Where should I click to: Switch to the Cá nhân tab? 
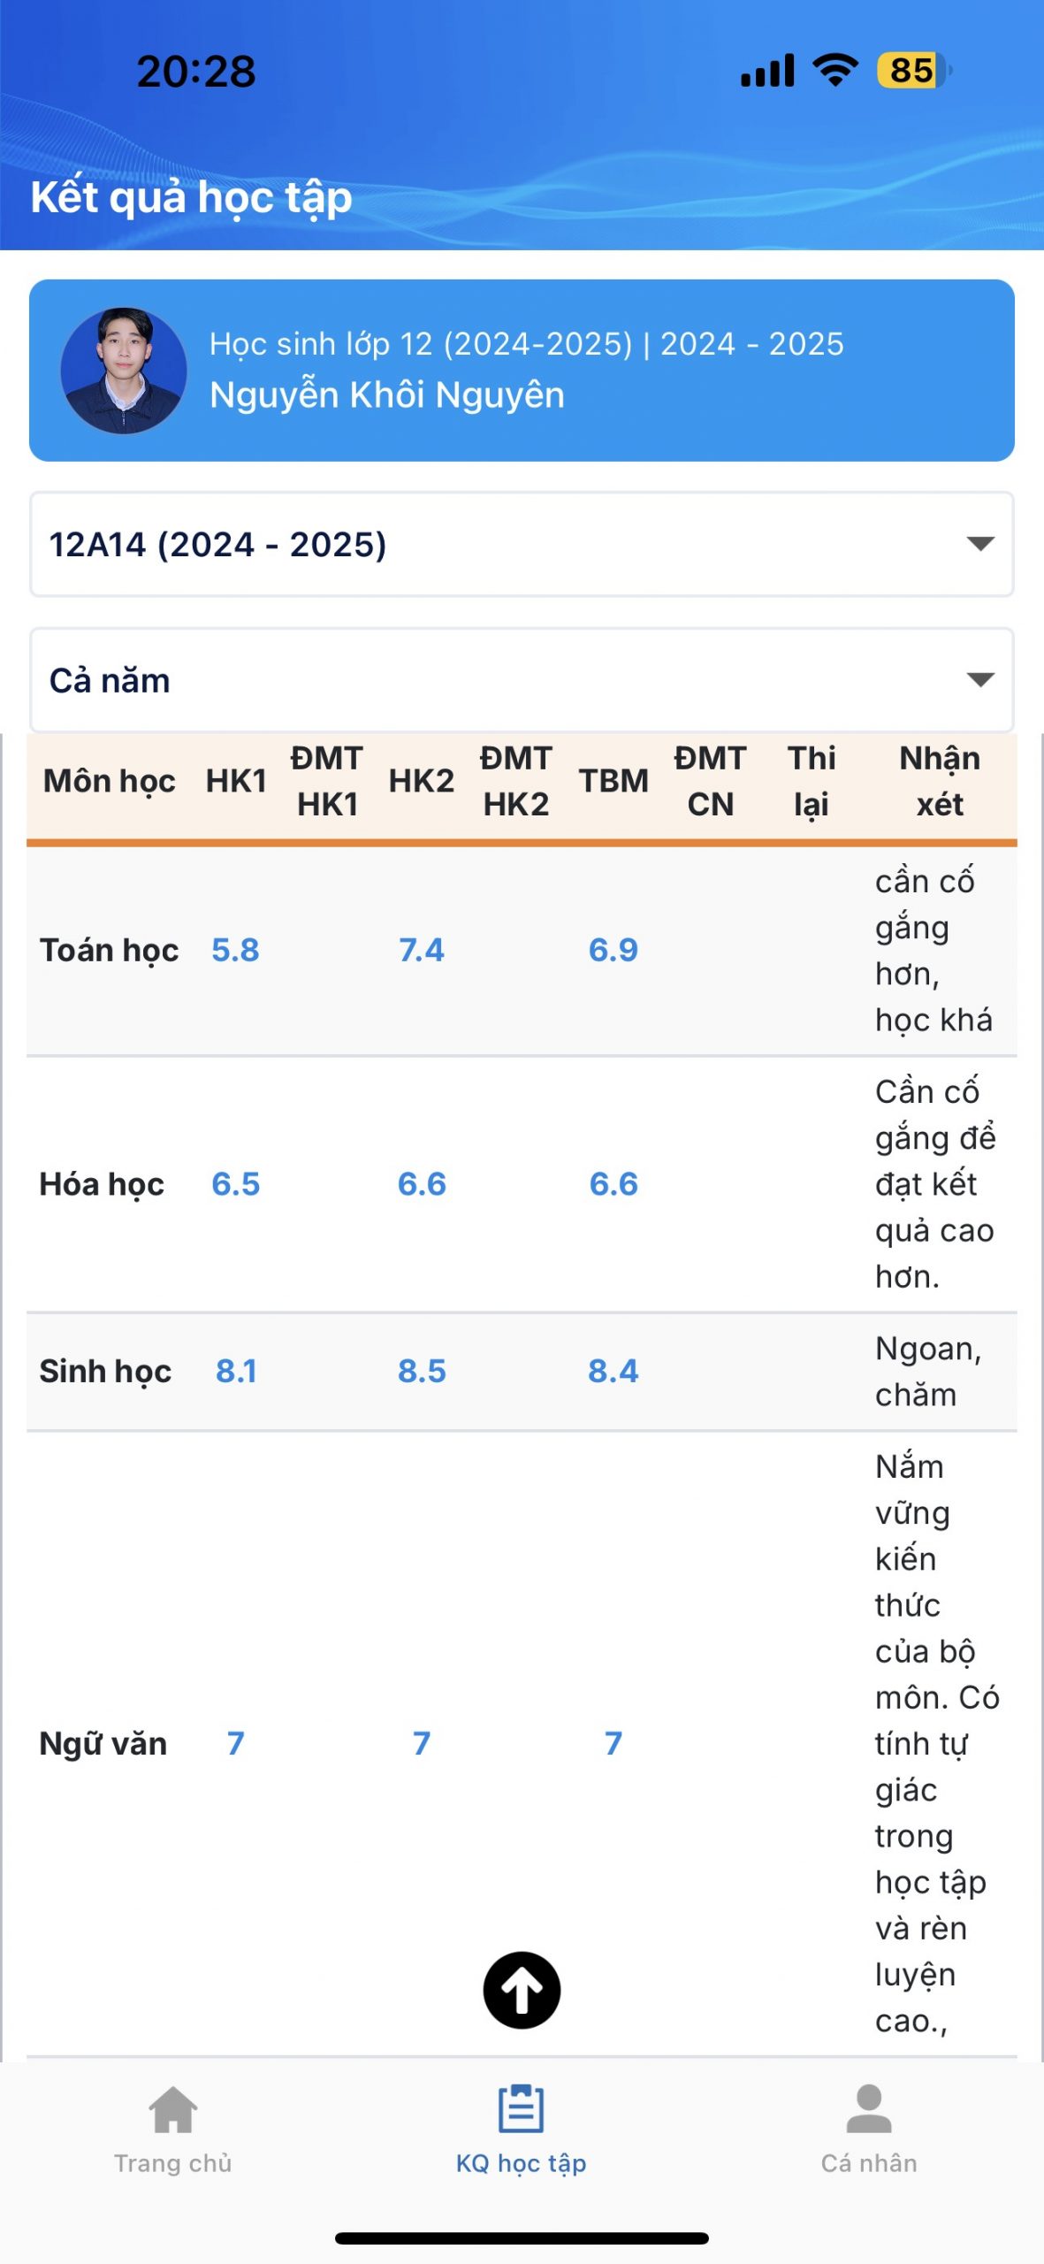point(869,2129)
